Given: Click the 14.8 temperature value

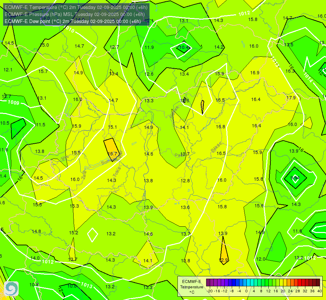Looking at the screenshot, I should [36, 232].
